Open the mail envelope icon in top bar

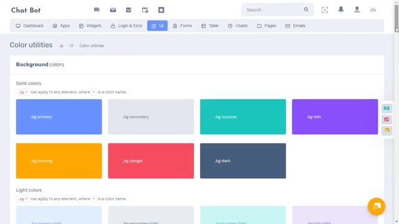(113, 10)
